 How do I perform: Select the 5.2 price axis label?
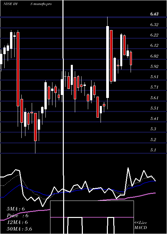(x=153, y=140)
